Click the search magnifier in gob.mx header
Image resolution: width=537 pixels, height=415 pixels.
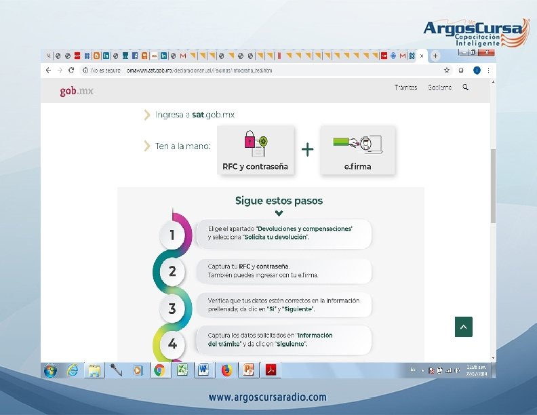[x=465, y=87]
